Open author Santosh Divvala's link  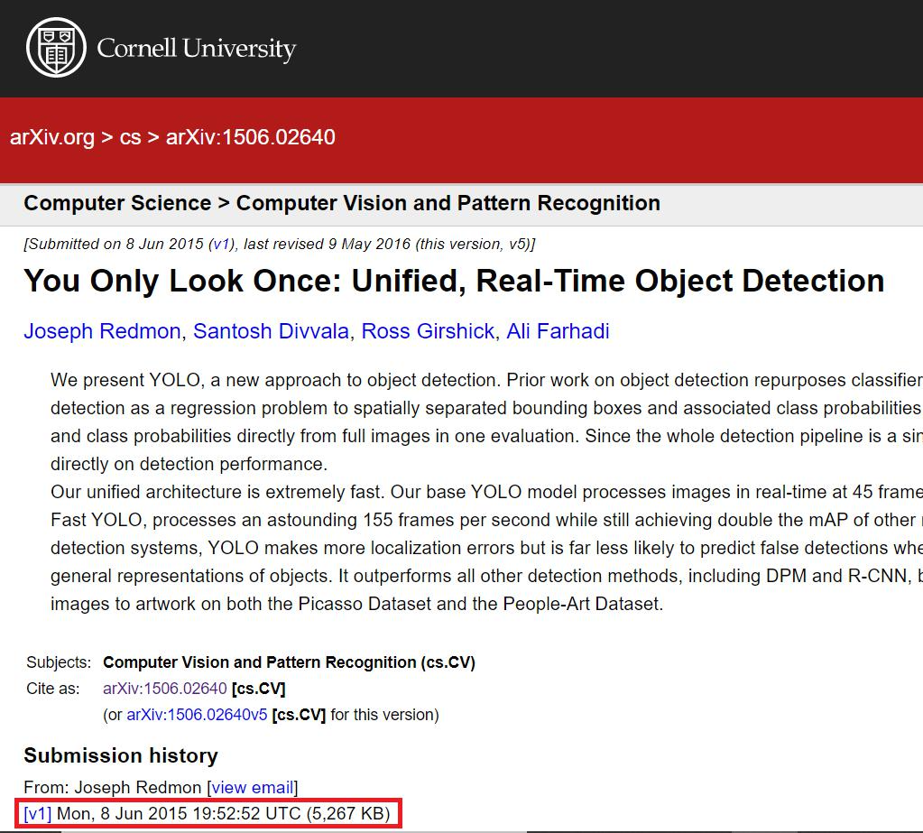(x=272, y=331)
